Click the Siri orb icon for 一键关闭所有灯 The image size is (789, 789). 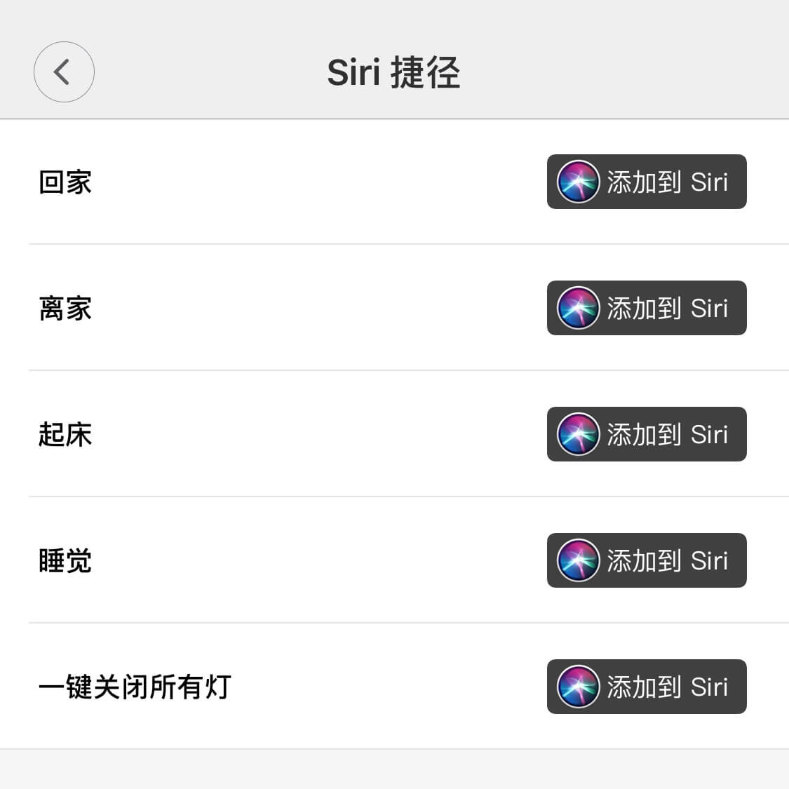point(578,687)
